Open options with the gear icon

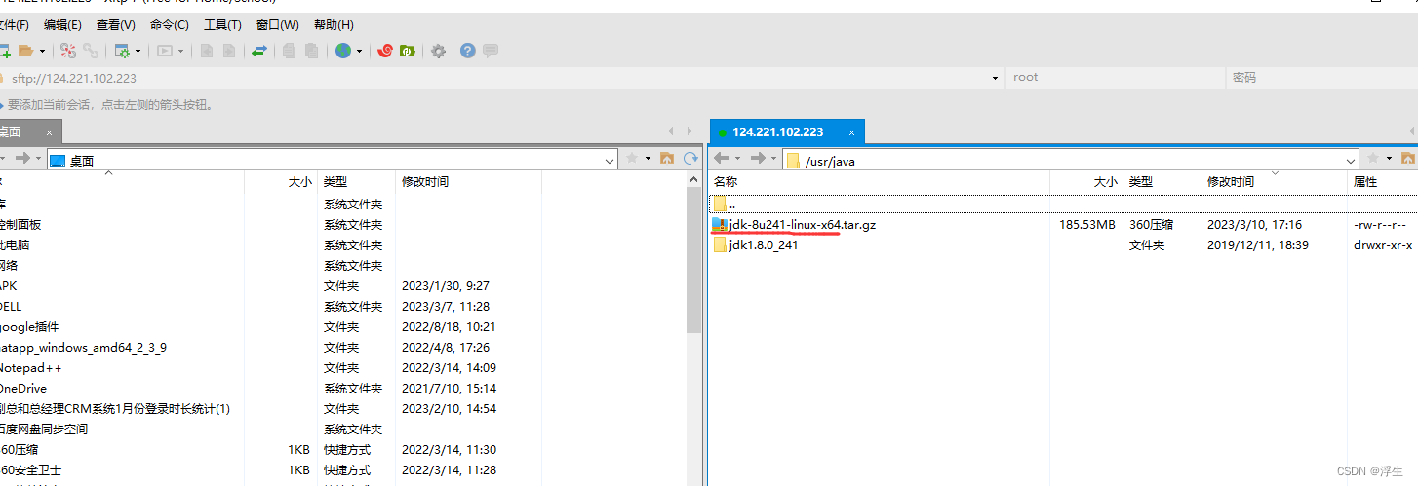[x=439, y=51]
